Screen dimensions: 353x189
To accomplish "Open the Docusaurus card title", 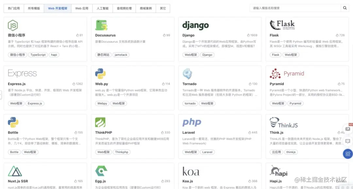I will point(105,35).
